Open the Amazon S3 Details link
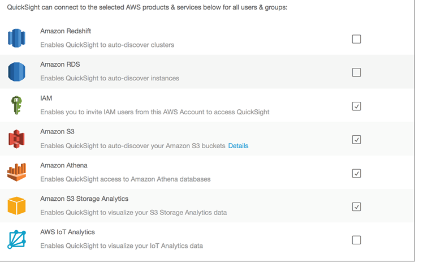Viewport: 432px width, 280px height. (x=238, y=146)
